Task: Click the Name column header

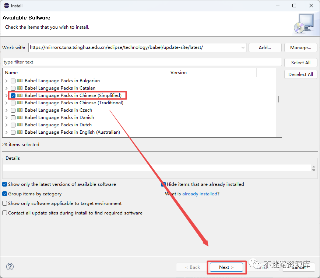Action: point(85,73)
